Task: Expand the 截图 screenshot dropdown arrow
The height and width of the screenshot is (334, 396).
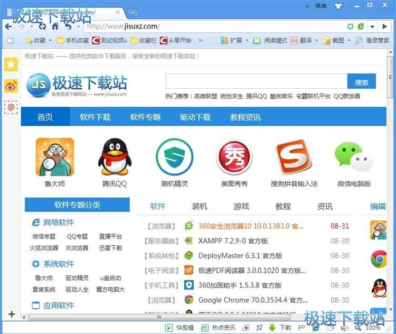Action: click(349, 41)
